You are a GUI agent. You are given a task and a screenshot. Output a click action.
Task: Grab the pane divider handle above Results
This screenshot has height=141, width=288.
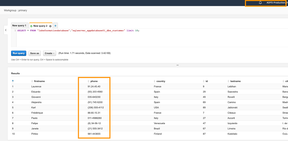pyautogui.click(x=177, y=65)
